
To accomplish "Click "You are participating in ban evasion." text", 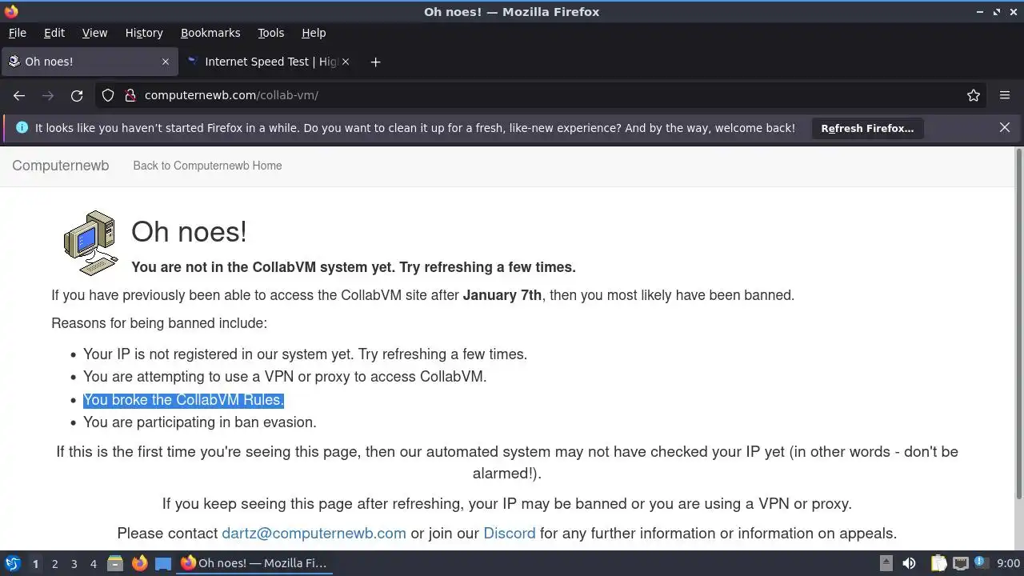I will pos(200,422).
